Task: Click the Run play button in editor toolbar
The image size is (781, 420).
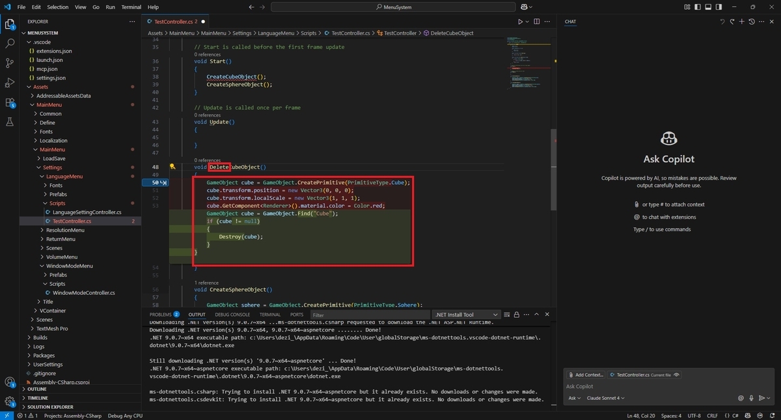Action: 520,21
